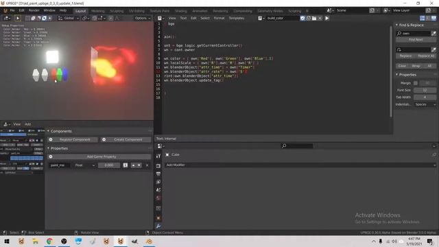Click the Create Component button
The height and width of the screenshot is (247, 439).
126,139
